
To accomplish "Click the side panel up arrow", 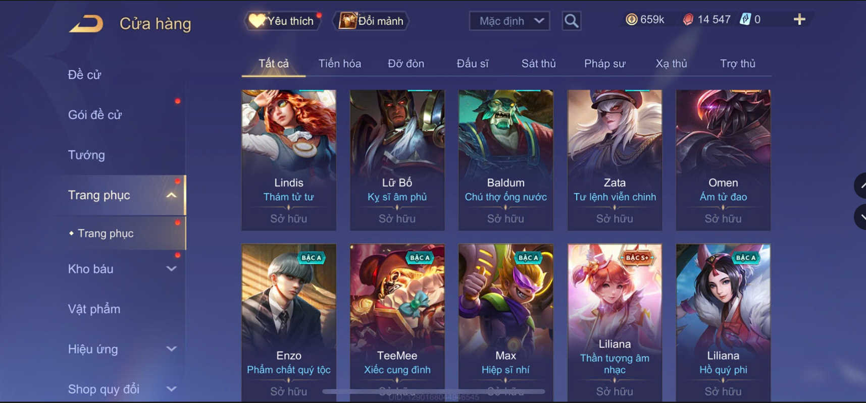I will (860, 186).
